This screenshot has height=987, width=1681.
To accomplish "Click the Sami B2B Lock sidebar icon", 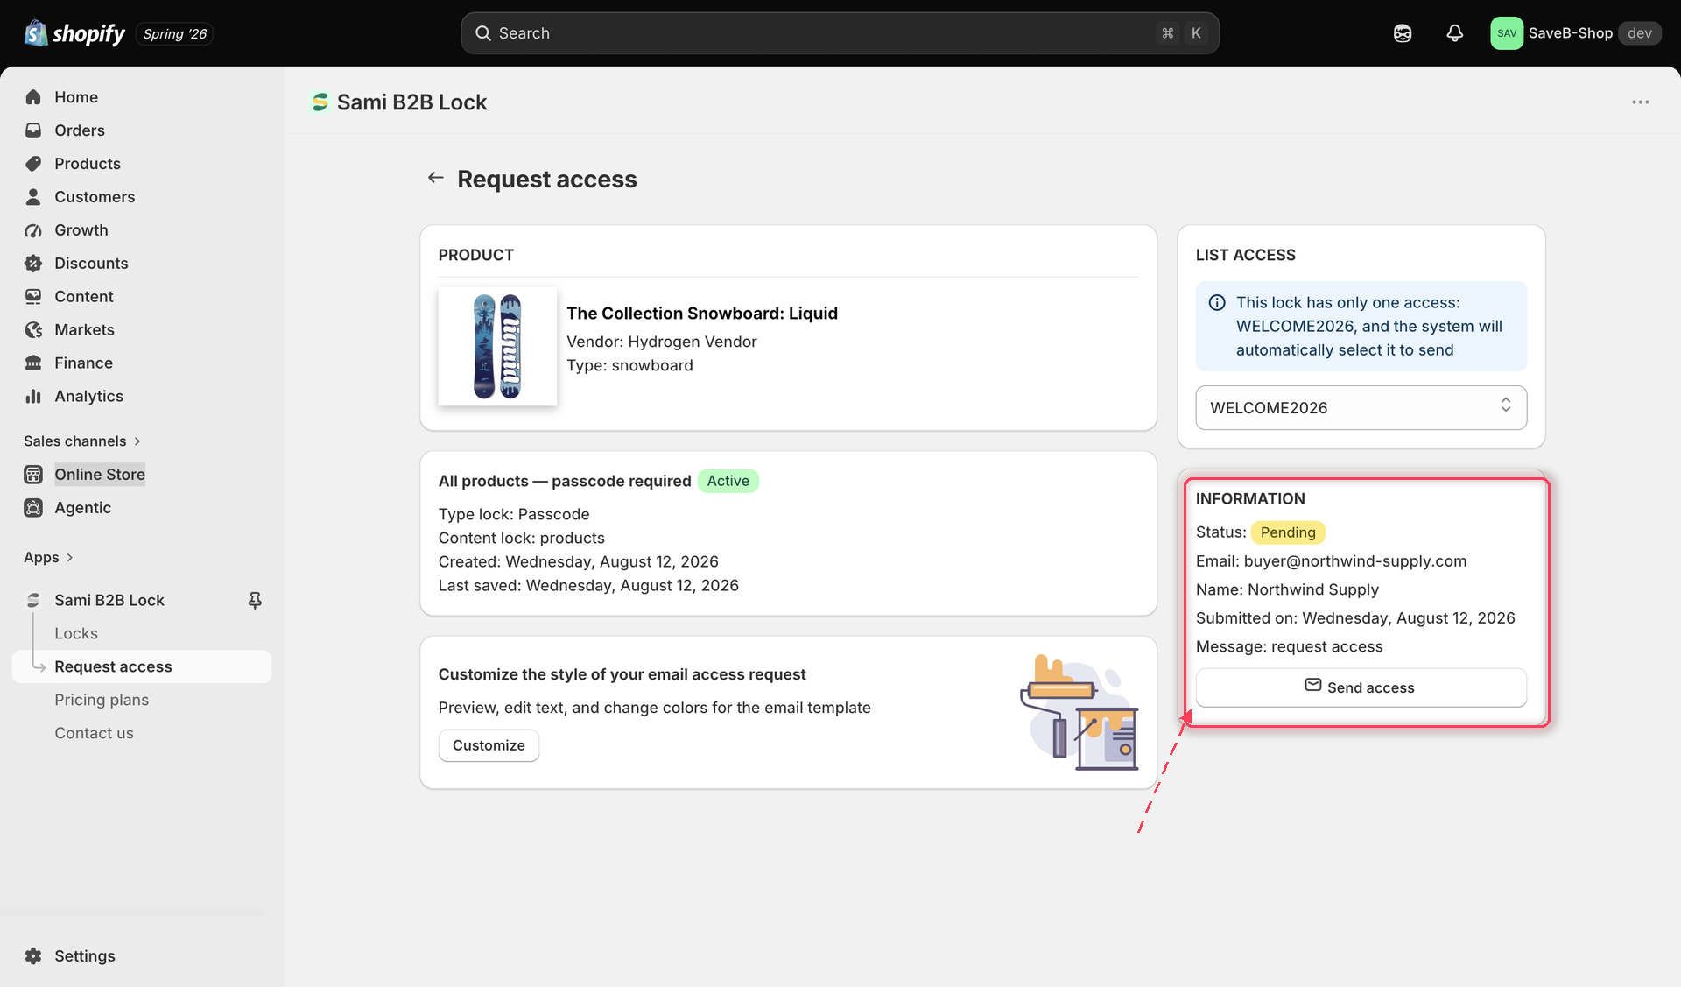I will point(33,601).
